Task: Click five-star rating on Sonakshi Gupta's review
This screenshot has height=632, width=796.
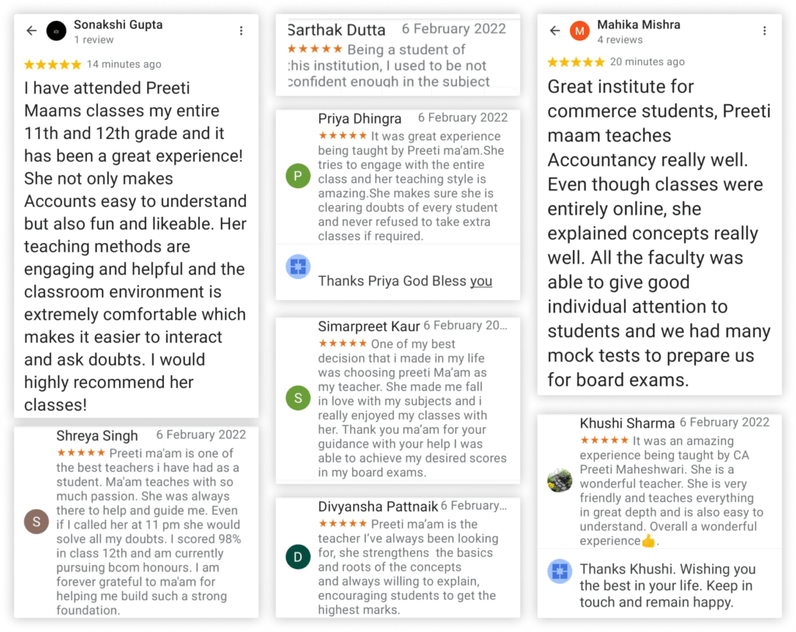Action: click(53, 65)
